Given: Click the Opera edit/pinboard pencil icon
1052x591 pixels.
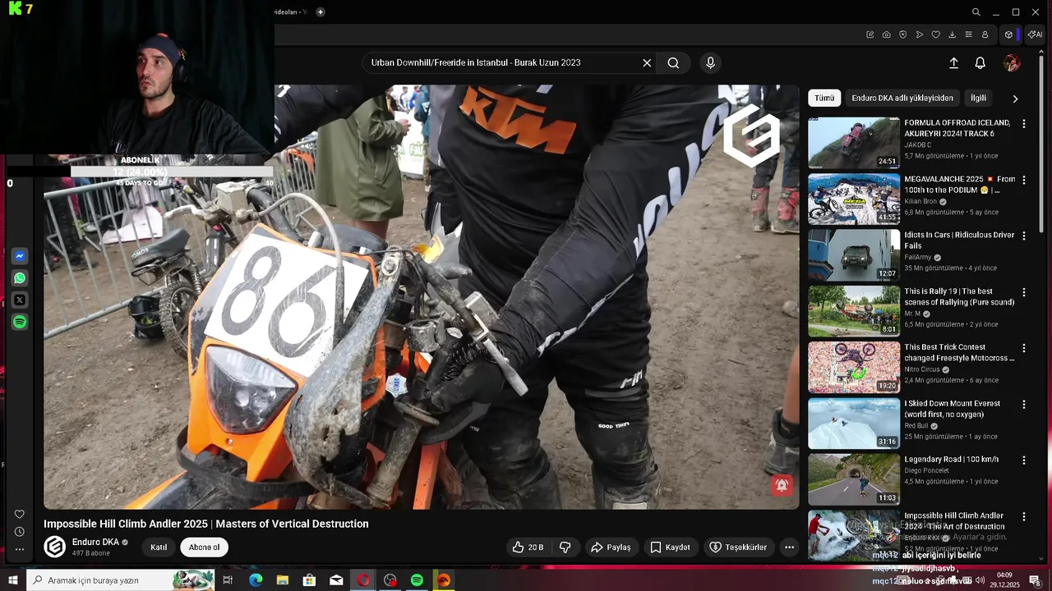Looking at the screenshot, I should pyautogui.click(x=870, y=34).
